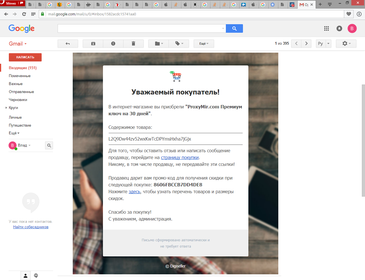Click the shopping cart logo in email

(176, 76)
